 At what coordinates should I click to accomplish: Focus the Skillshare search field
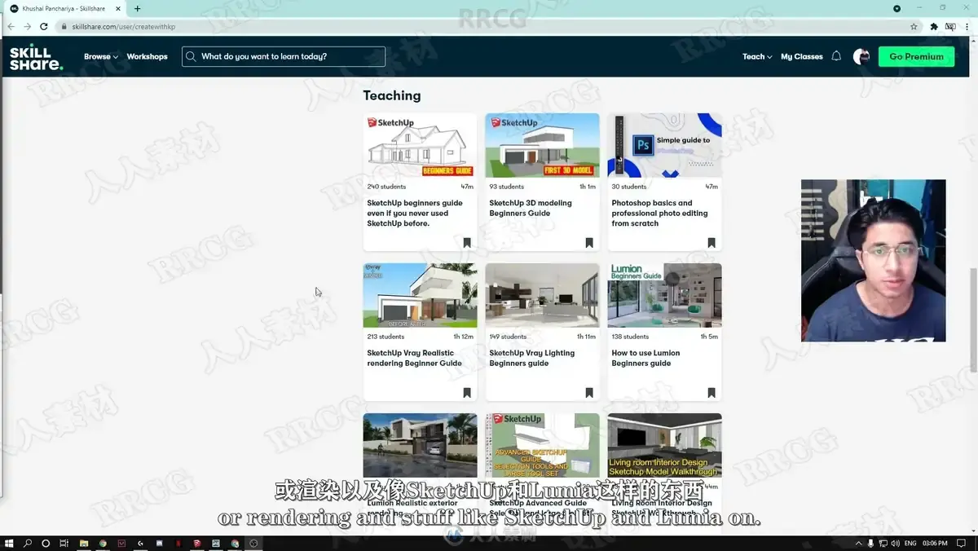pos(284,56)
